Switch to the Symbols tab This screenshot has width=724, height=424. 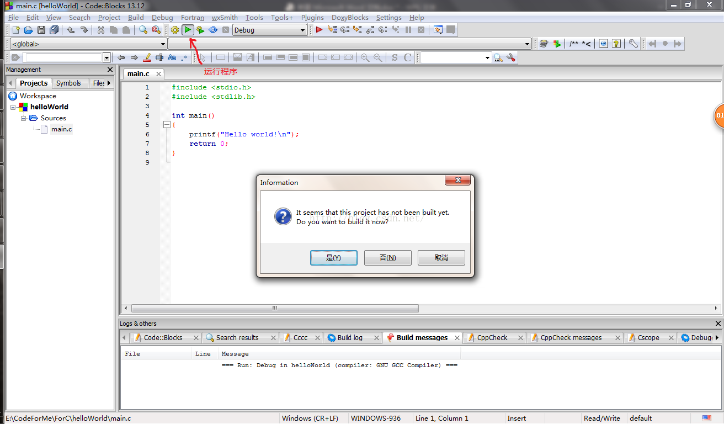68,83
